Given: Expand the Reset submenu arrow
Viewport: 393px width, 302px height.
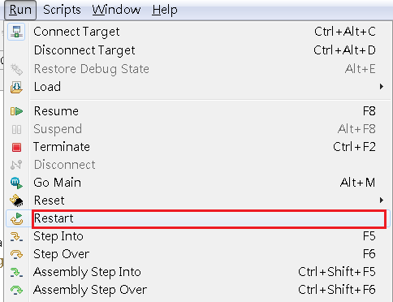Looking at the screenshot, I should pyautogui.click(x=382, y=201).
